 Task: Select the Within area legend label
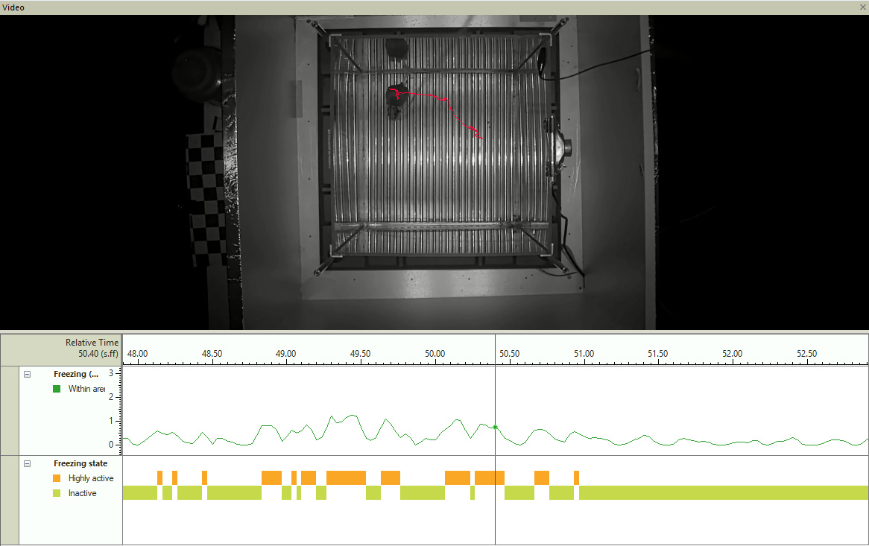(x=86, y=389)
